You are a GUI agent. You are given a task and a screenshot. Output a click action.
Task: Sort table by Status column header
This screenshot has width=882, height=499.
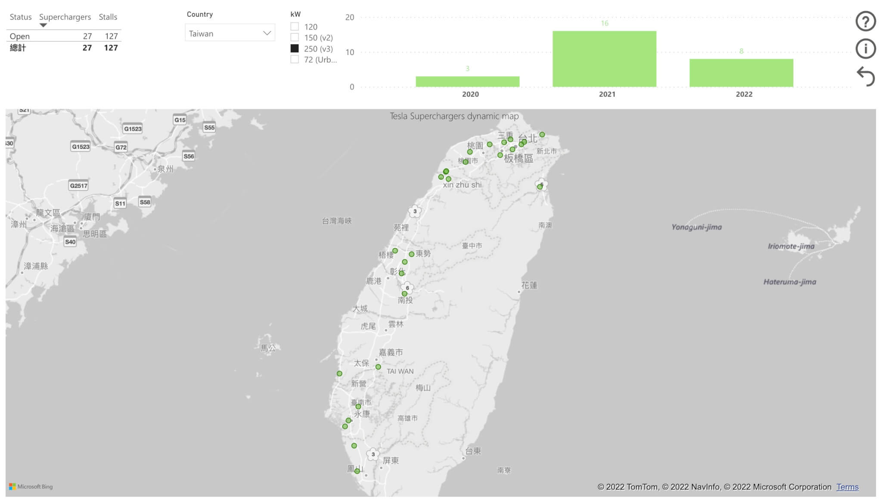coord(21,17)
